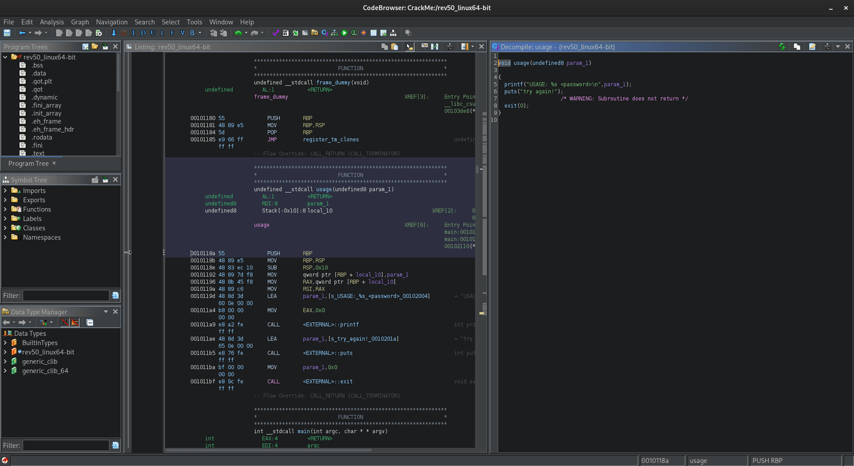The height and width of the screenshot is (466, 854).
Task: Collapse all with Data Type Manager minus icon
Action: point(90,322)
